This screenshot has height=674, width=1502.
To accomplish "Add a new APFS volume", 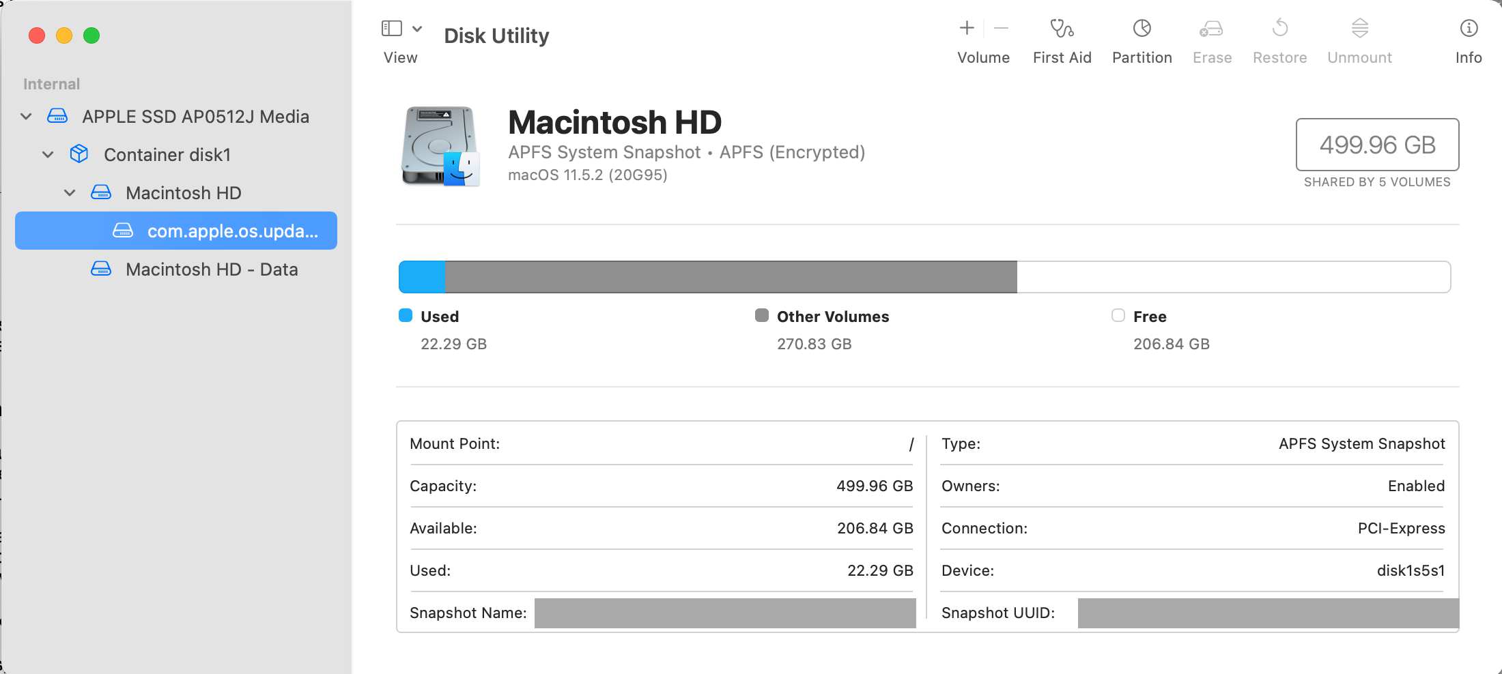I will point(967,28).
